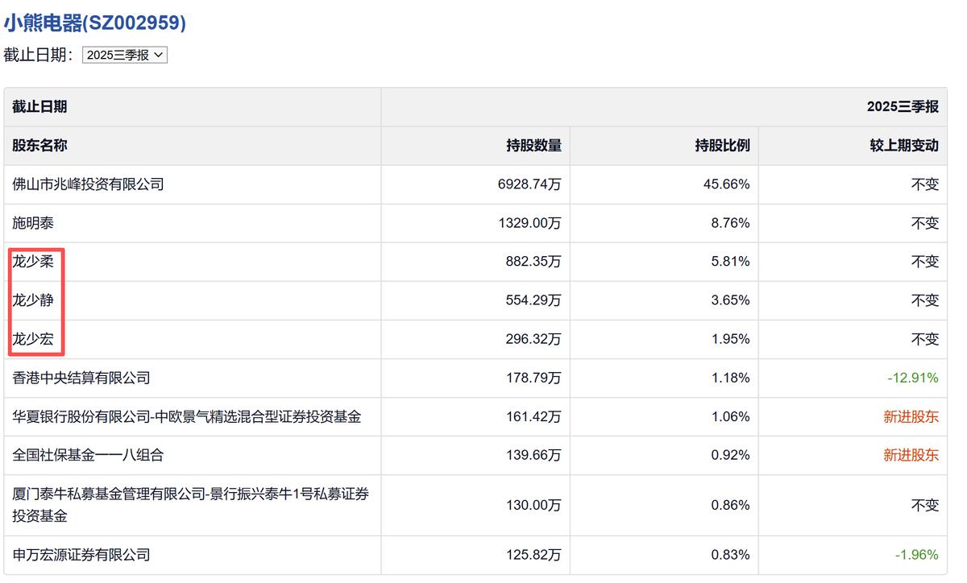The width and height of the screenshot is (967, 583).
Task: Select shareholder name 施明泰
Action: (x=33, y=223)
